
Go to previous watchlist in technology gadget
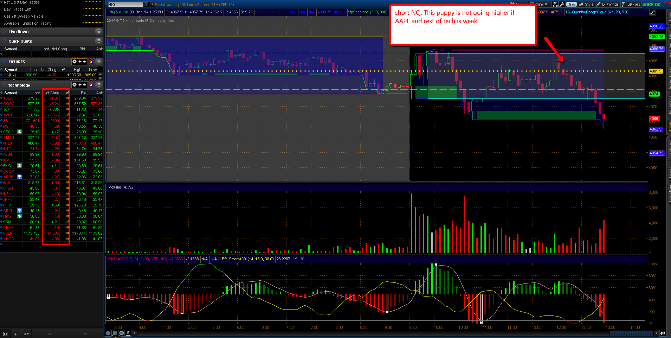tap(80, 85)
